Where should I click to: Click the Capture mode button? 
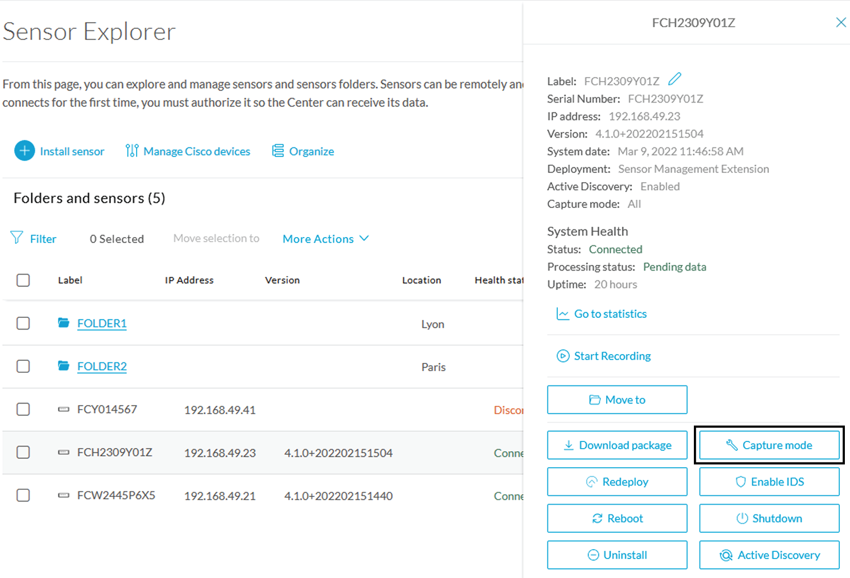769,445
